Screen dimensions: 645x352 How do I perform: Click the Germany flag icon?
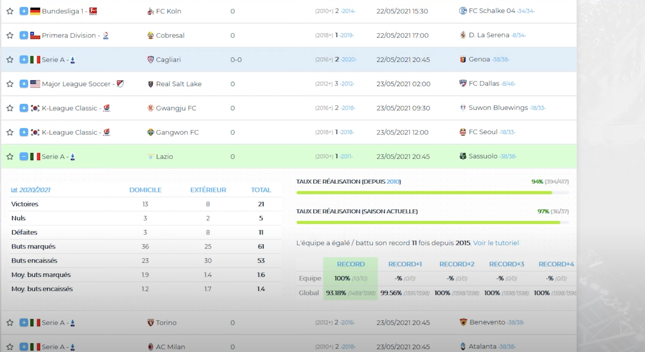[x=35, y=11]
